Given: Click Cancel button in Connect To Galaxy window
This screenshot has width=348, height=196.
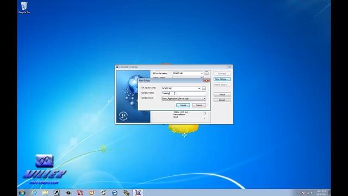Looking at the screenshot, I should [x=222, y=100].
